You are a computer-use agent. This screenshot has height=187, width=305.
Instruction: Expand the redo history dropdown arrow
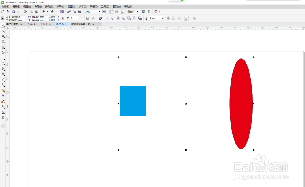(x=56, y=12)
